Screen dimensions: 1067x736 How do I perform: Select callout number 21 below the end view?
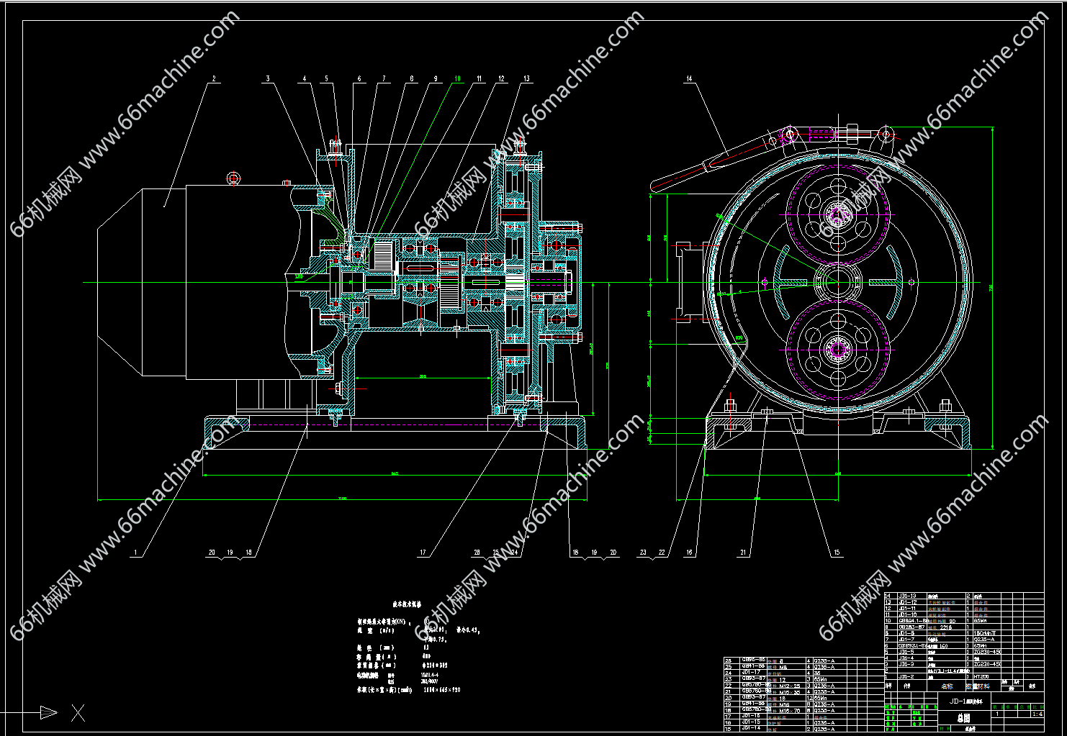(x=743, y=553)
